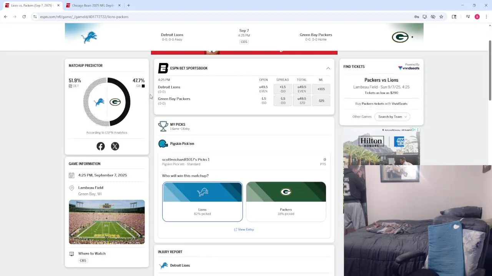Image resolution: width=492 pixels, height=276 pixels.
Task: Click the page vertical scrollbar
Action: point(490,71)
